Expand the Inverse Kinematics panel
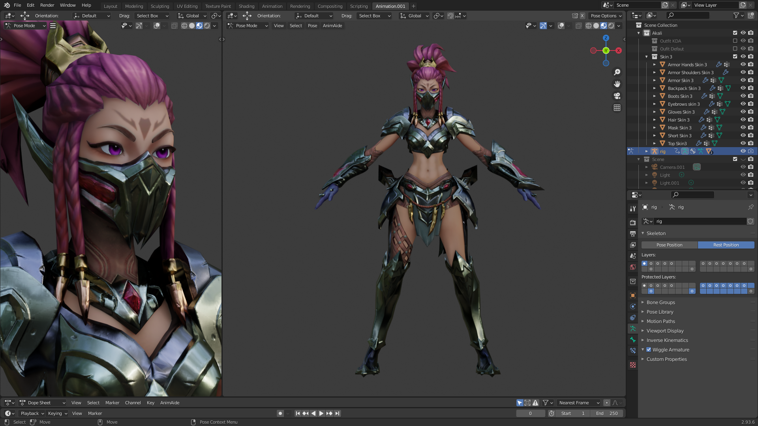The width and height of the screenshot is (758, 426). pos(667,340)
